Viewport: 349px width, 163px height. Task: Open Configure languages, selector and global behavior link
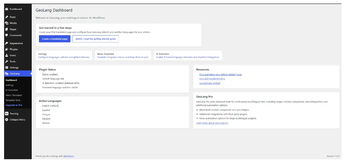click(64, 57)
